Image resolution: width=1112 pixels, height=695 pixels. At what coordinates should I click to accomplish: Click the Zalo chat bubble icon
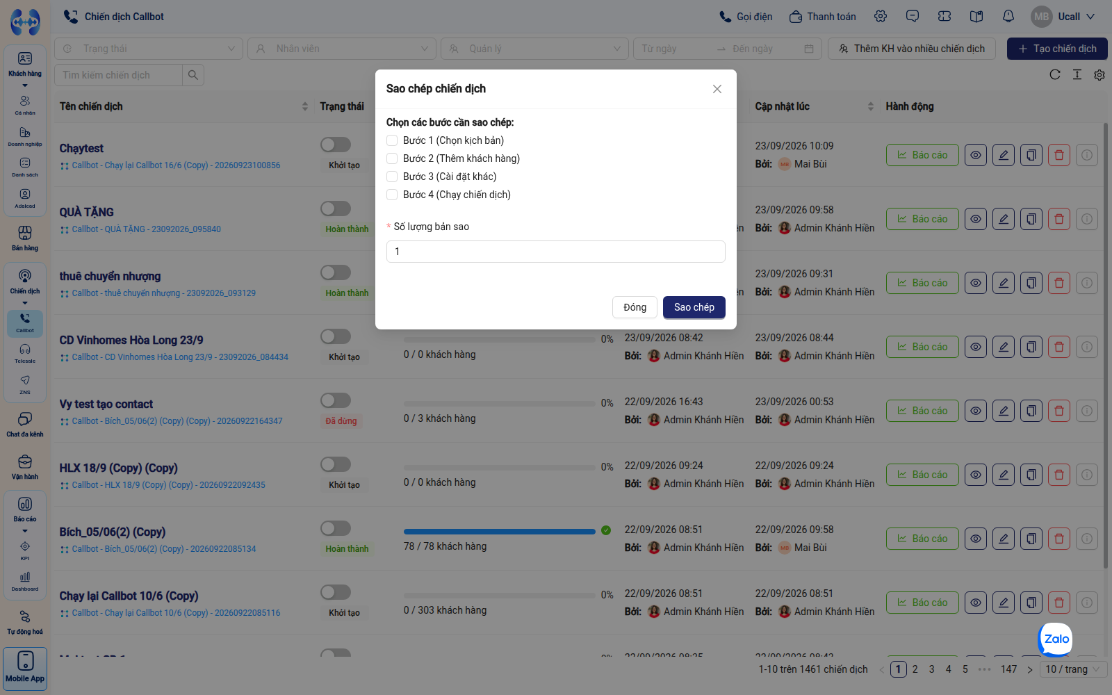(x=1056, y=639)
